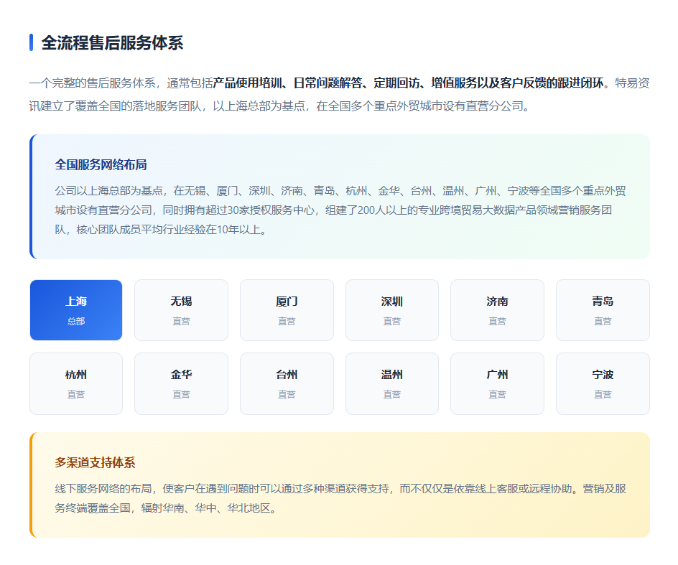Click the 济南 branch card
The height and width of the screenshot is (565, 678).
497,310
